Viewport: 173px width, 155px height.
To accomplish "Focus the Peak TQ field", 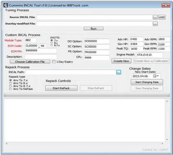I will pos(136,49).
